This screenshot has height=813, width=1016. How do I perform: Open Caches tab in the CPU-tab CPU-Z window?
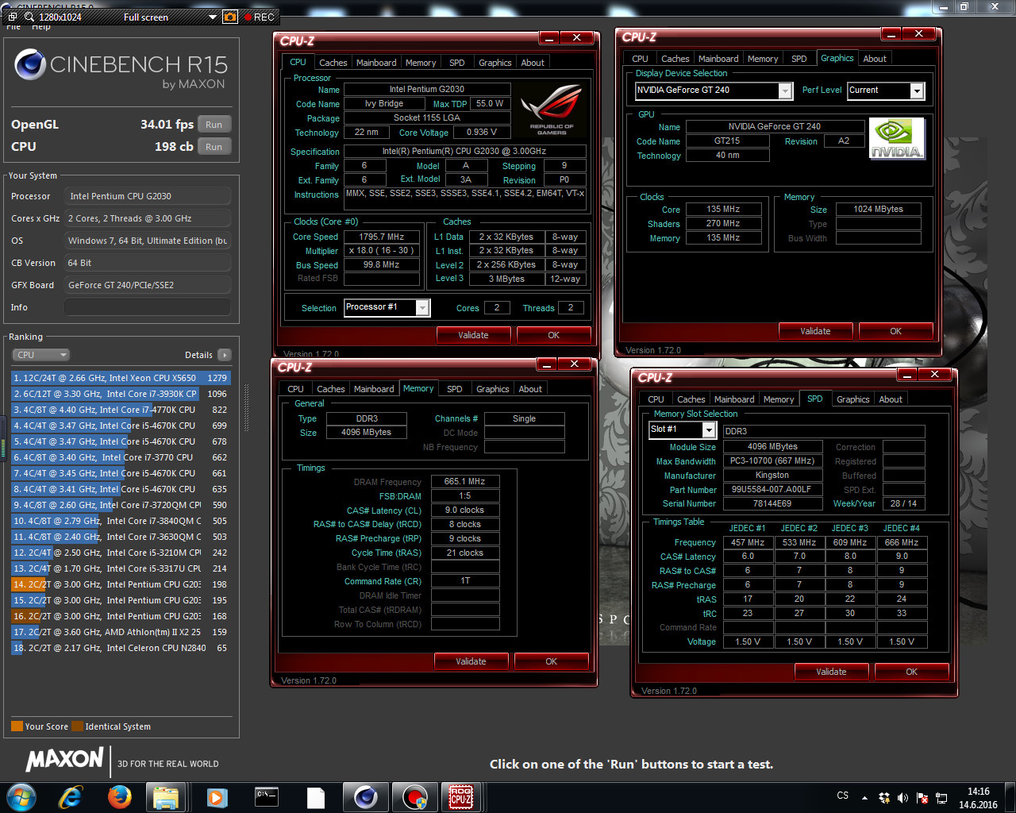[333, 63]
